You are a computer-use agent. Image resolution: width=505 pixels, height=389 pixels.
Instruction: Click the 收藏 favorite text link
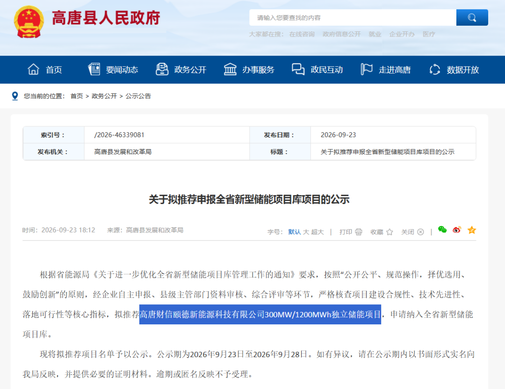click(376, 232)
